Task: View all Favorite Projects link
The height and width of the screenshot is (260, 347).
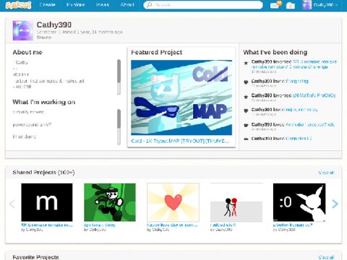Action: click(x=326, y=257)
